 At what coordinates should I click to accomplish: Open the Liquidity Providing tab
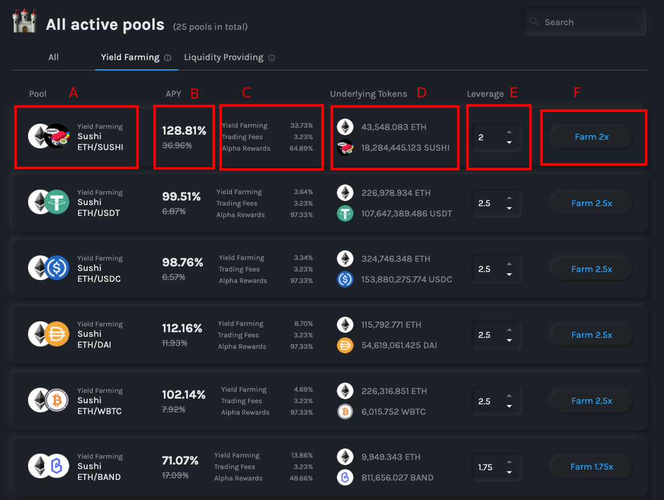click(x=223, y=57)
